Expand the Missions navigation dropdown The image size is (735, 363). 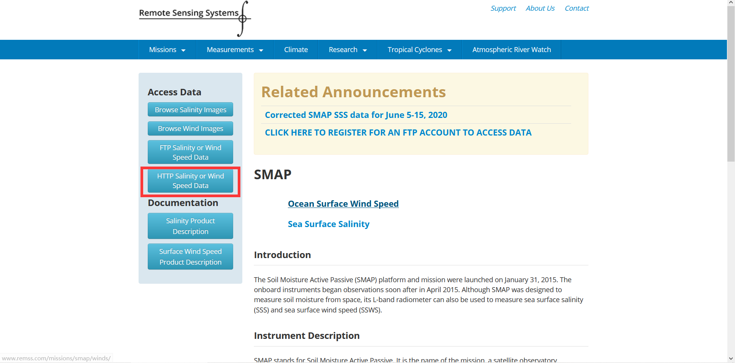pyautogui.click(x=167, y=49)
